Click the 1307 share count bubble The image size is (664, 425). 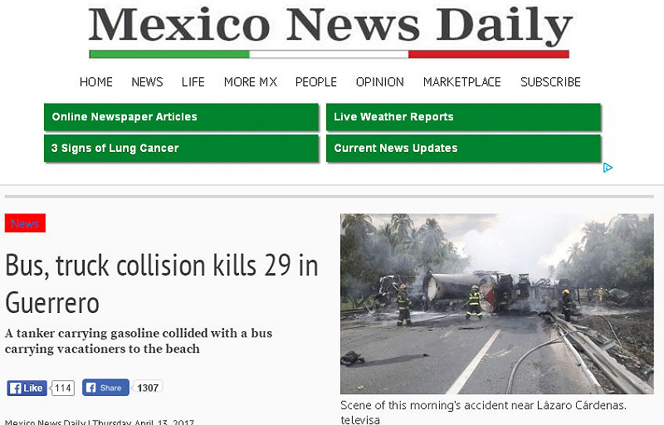148,388
